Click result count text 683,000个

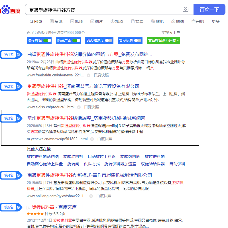(x=76, y=32)
